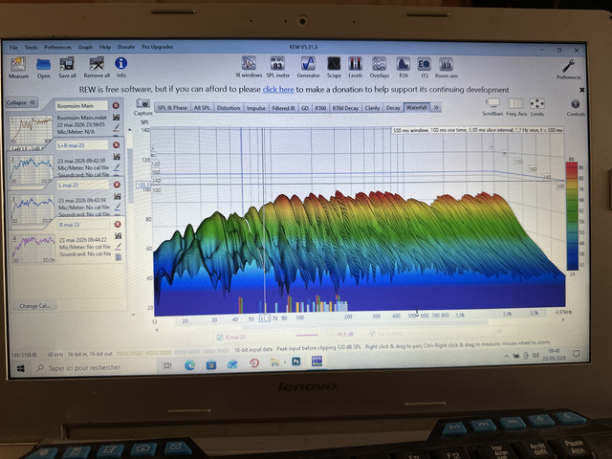This screenshot has height=459, width=612.
Task: Switch to the Impulse tab
Action: 256,108
